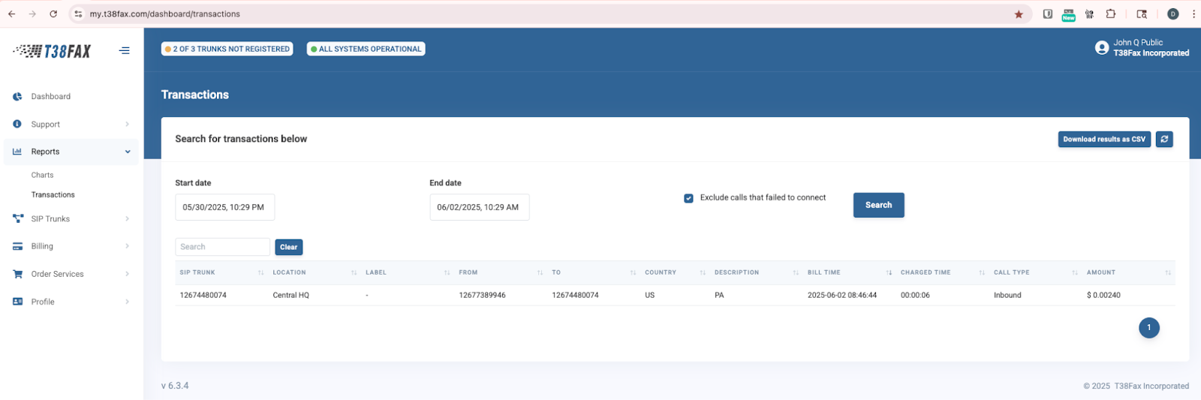Click the From number 12677389946
1201x400 pixels.
click(482, 296)
